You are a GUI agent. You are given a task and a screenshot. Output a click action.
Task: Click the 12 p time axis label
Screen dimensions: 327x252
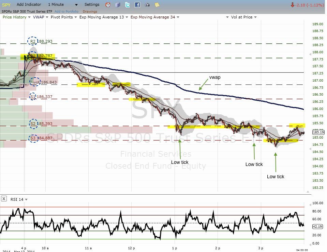pyautogui.click(x=131, y=248)
